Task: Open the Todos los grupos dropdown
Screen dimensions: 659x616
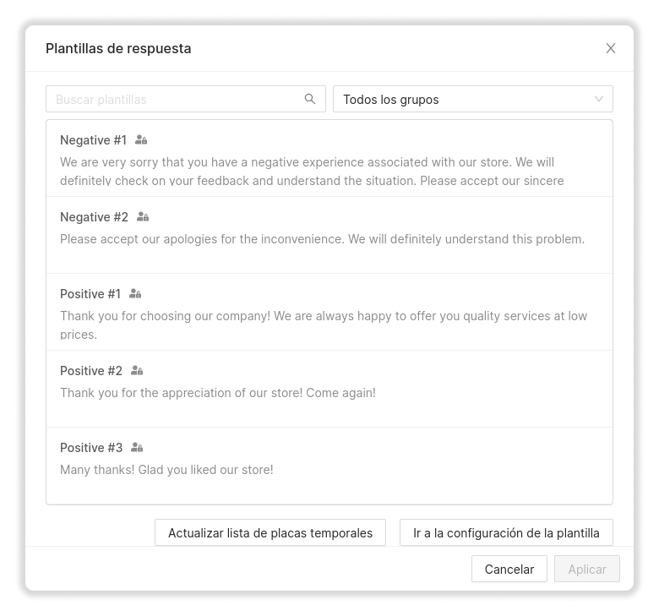Action: [465, 99]
